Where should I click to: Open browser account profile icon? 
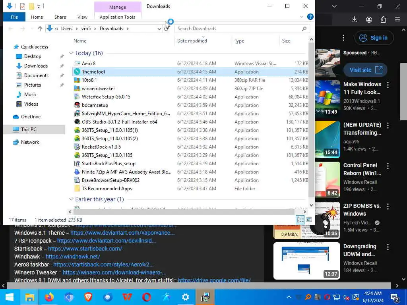[369, 20]
